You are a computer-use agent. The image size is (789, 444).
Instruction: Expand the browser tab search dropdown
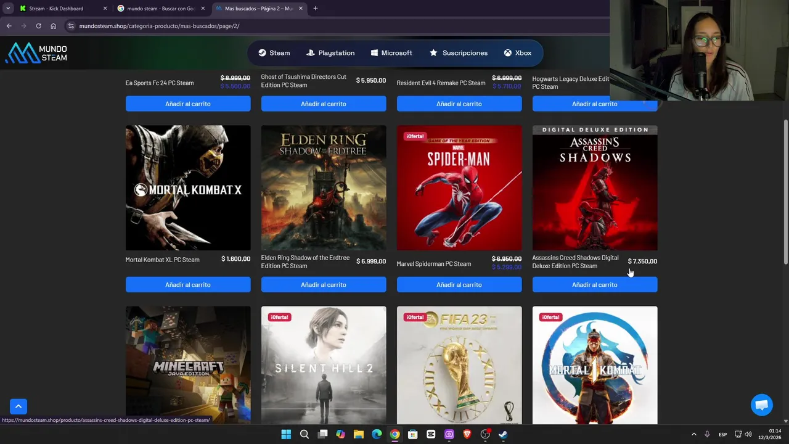click(x=7, y=9)
